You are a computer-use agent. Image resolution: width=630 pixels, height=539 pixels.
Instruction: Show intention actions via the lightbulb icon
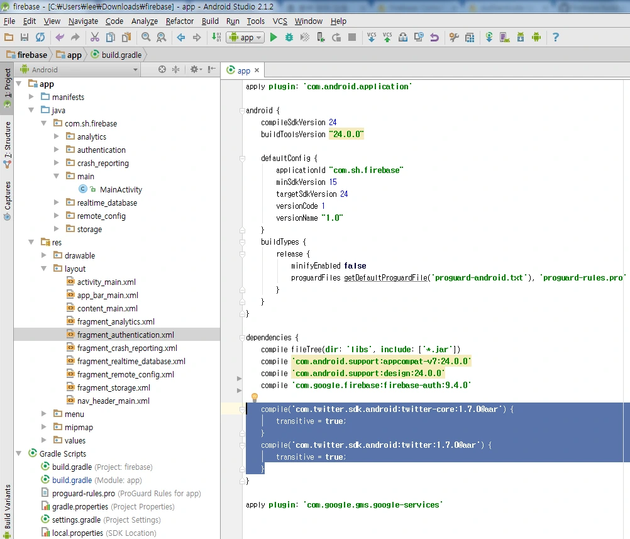coord(255,397)
